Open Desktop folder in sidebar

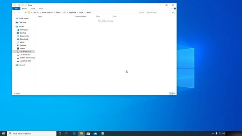pos(23,33)
